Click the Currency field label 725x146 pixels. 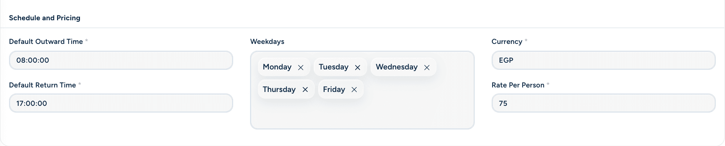point(507,42)
